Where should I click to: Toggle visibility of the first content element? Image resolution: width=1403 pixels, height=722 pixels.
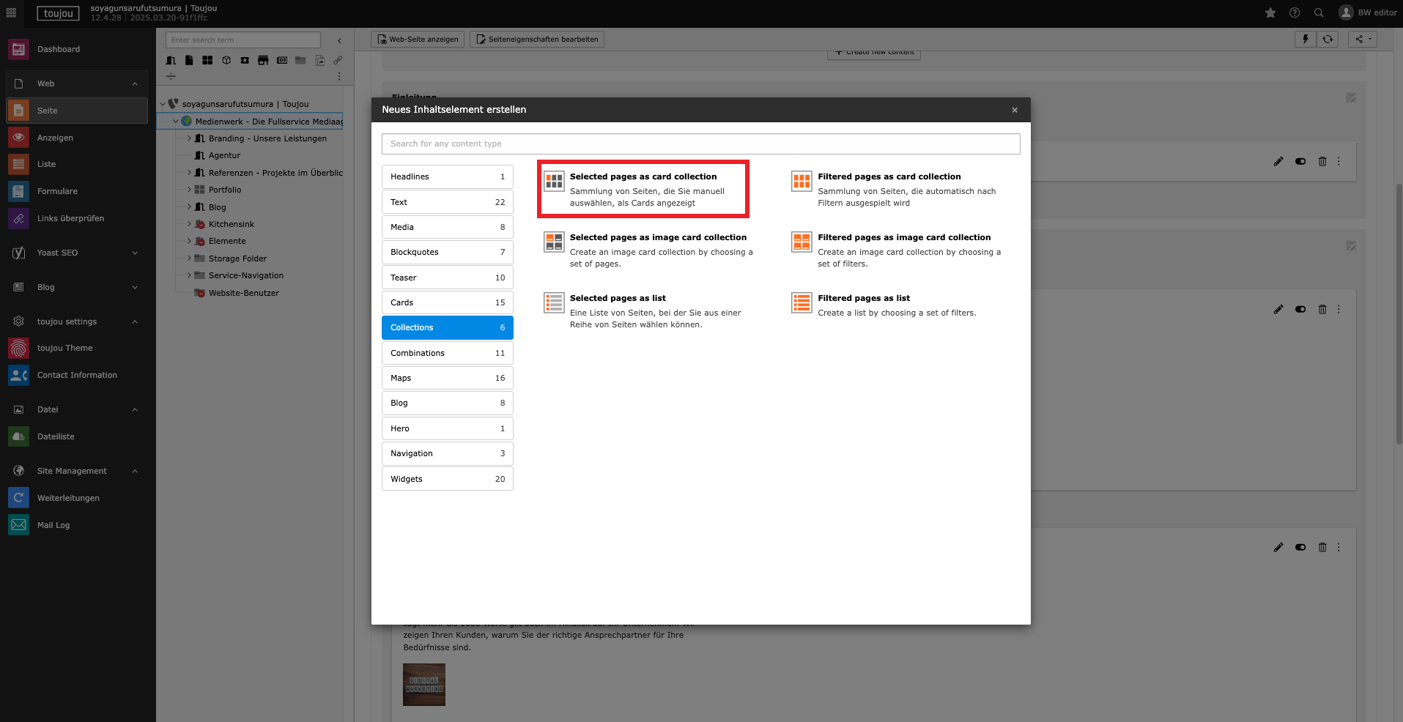tap(1300, 161)
